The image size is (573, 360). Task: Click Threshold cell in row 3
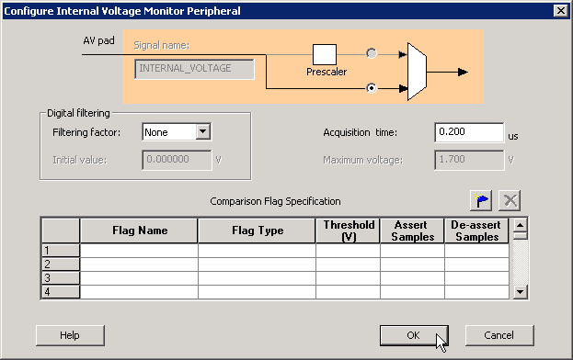pyautogui.click(x=348, y=278)
